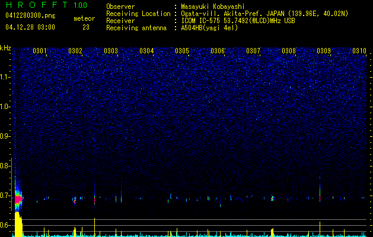Viewport: 373px width, 237px height.
Task: Click the 0.7 frequency axis label
Action: [5, 196]
